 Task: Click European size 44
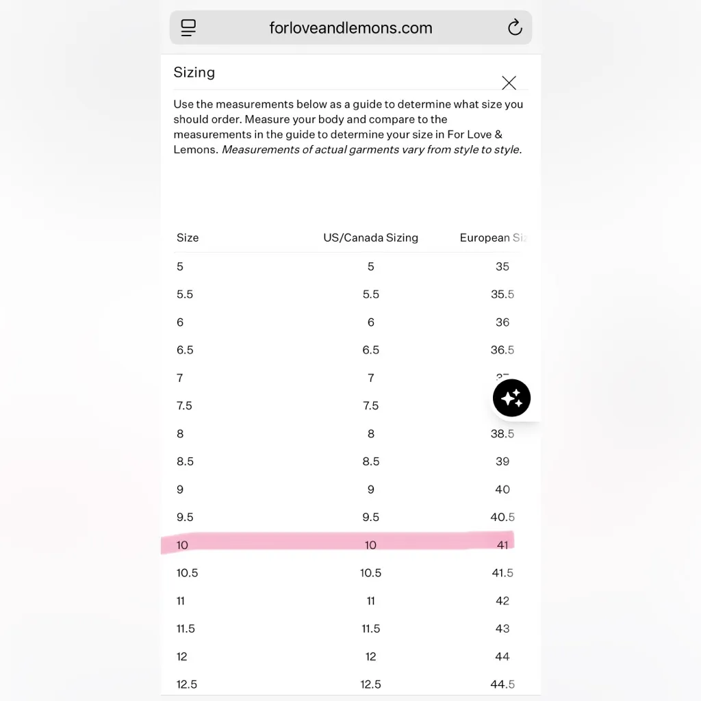tap(502, 657)
